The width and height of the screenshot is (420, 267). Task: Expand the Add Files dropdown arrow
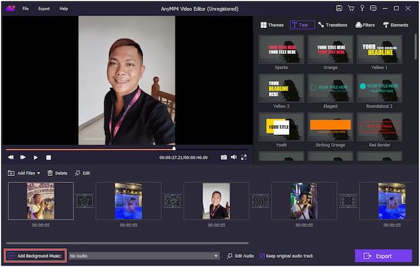tap(38, 173)
